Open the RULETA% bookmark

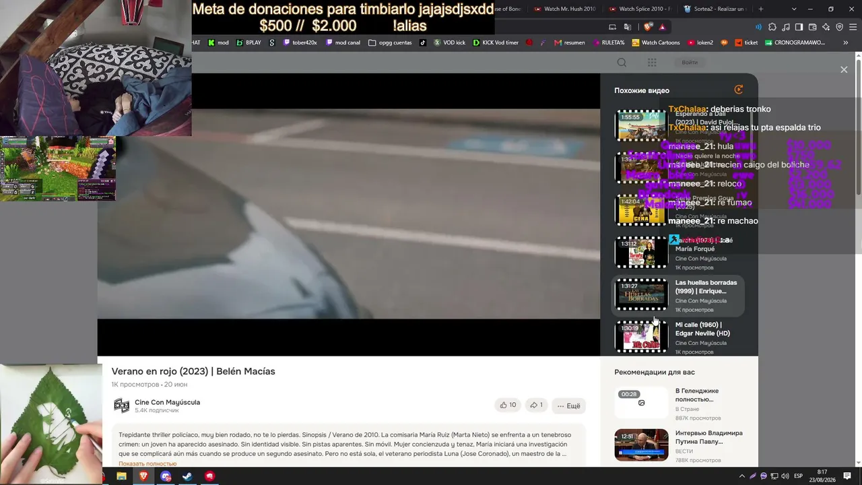click(x=608, y=42)
